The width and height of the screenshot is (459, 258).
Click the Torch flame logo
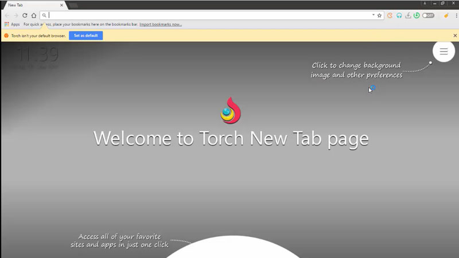click(231, 111)
